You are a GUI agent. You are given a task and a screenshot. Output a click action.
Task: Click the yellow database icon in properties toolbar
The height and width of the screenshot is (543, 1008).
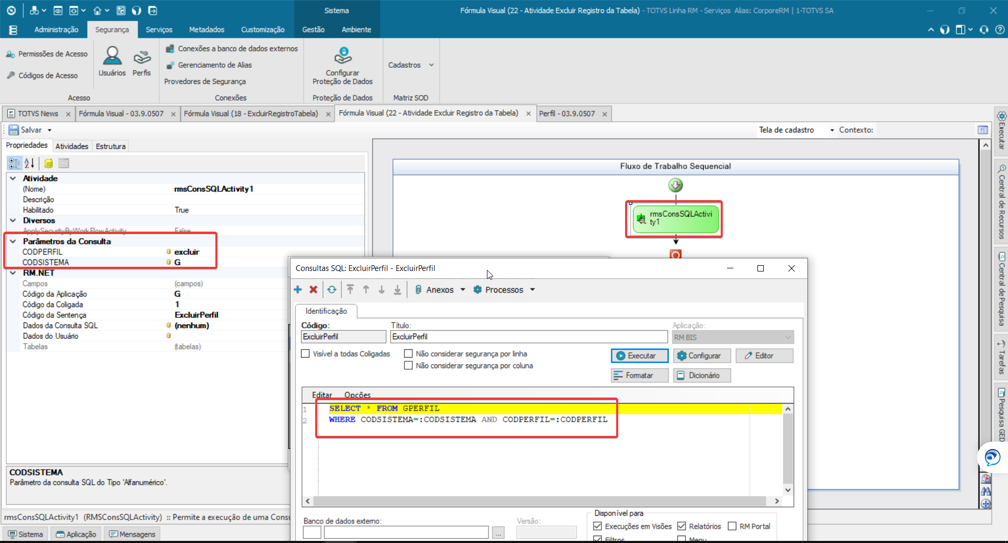coord(48,163)
